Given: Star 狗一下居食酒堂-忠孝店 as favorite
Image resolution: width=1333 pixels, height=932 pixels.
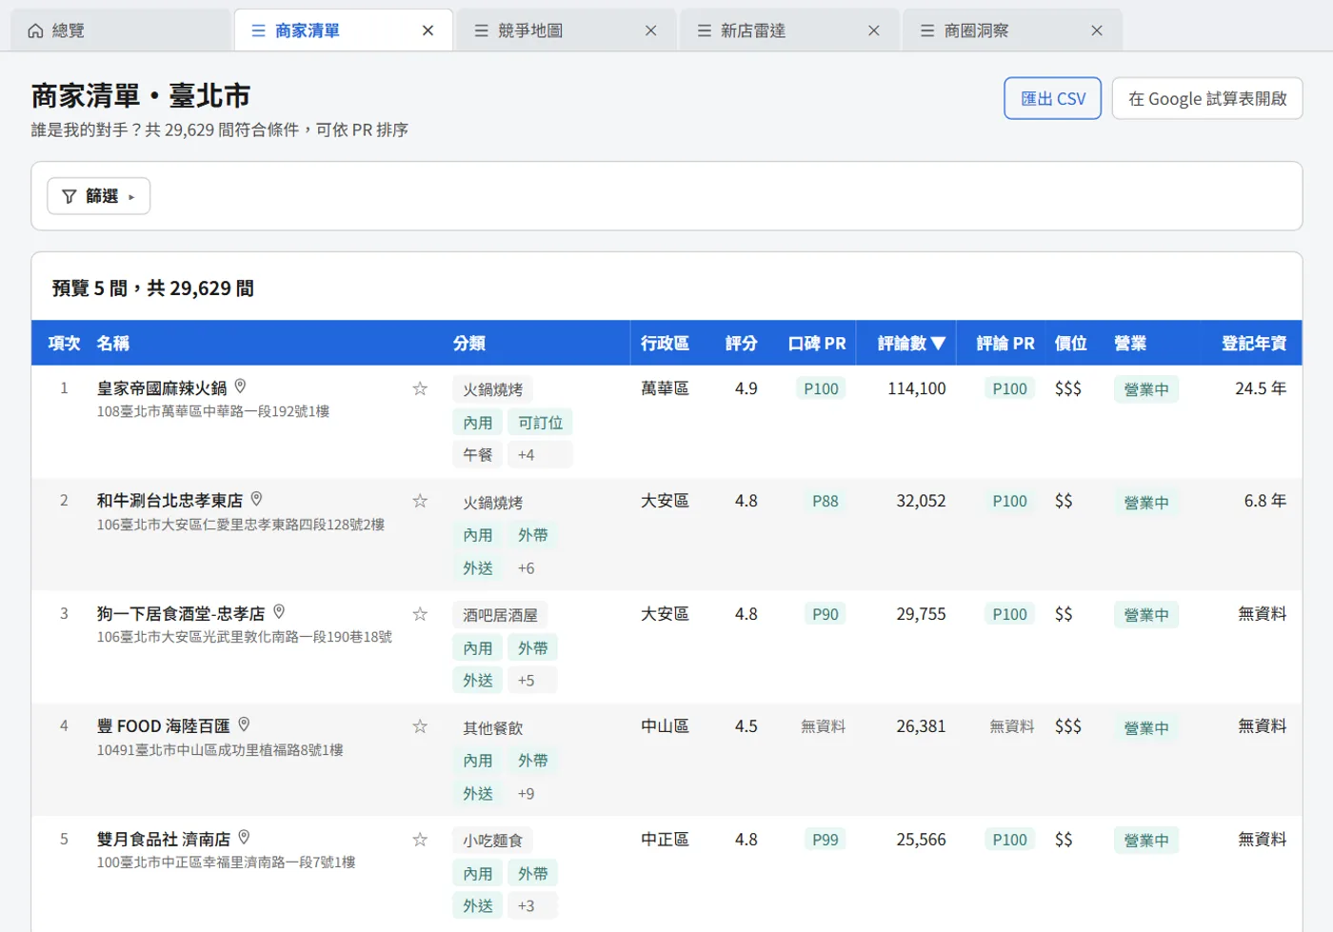Looking at the screenshot, I should tap(420, 614).
